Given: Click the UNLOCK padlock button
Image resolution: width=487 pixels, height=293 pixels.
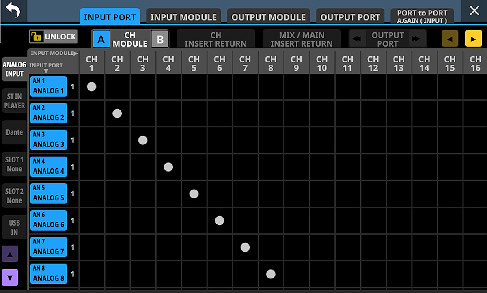Looking at the screenshot, I should click(53, 37).
